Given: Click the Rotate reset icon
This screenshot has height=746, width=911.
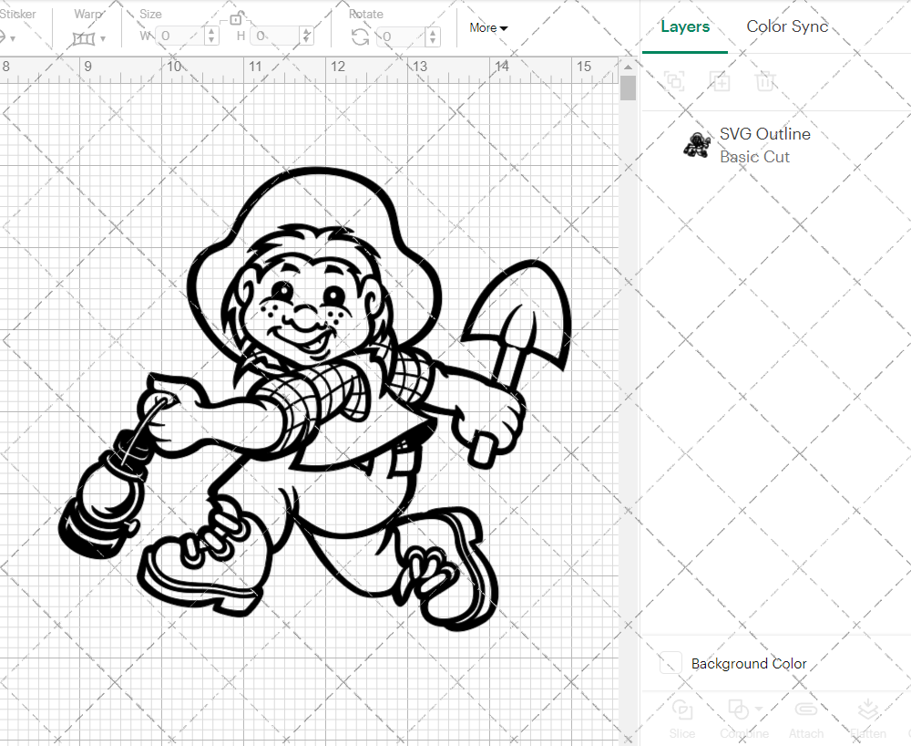Looking at the screenshot, I should tap(360, 35).
